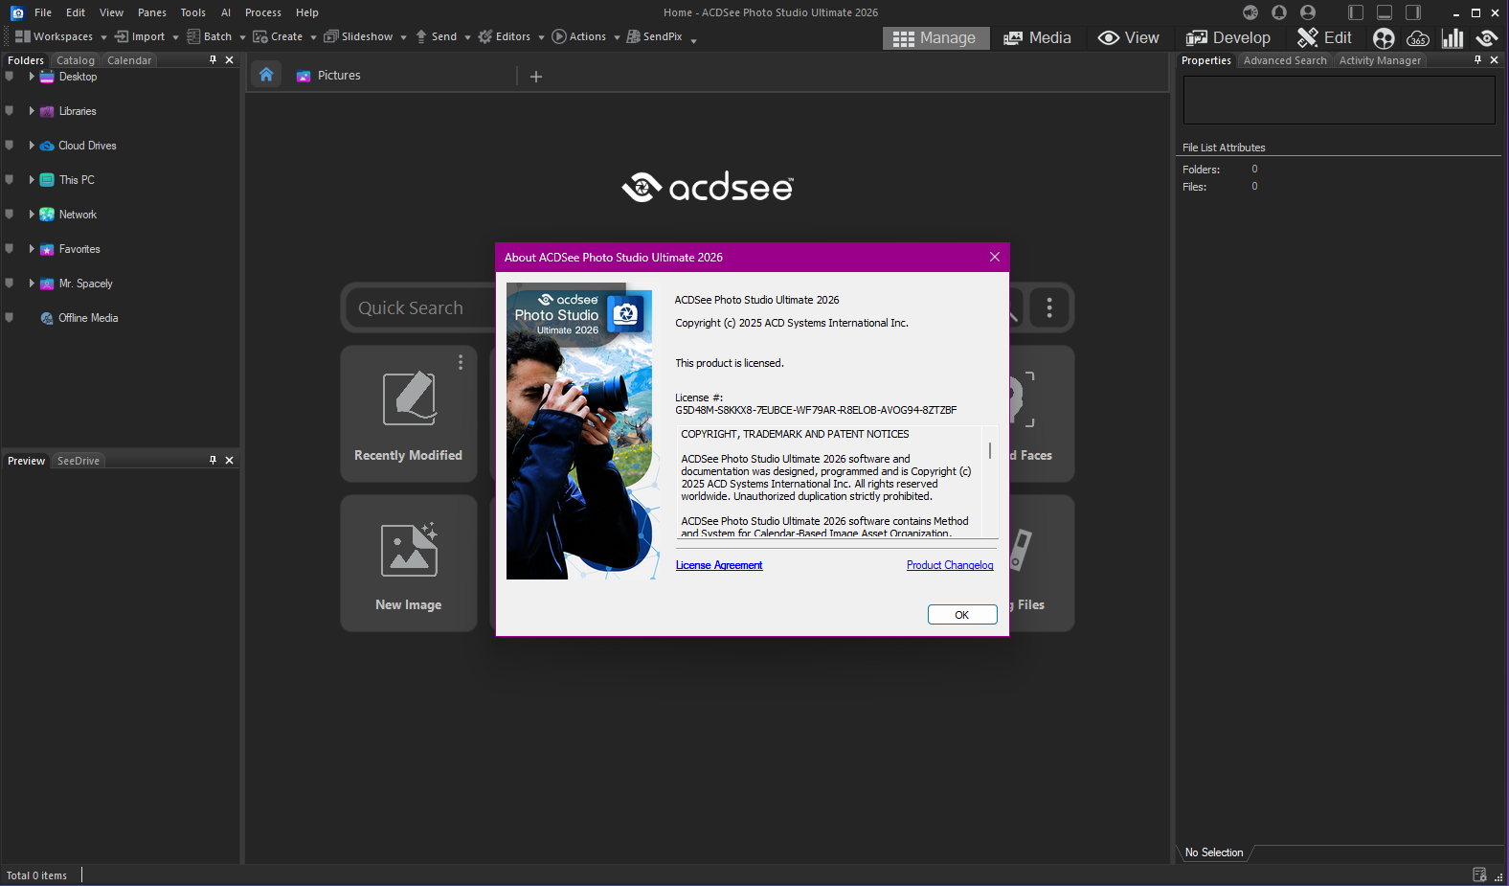The width and height of the screenshot is (1509, 886).
Task: Click the SendPix toolbar button
Action: 654,36
